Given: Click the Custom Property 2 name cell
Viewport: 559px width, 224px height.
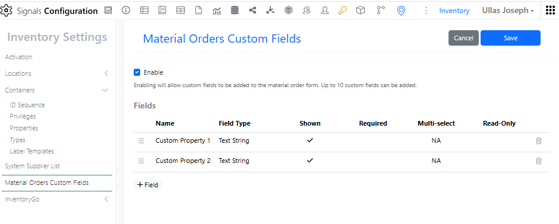Looking at the screenshot, I should tap(183, 161).
